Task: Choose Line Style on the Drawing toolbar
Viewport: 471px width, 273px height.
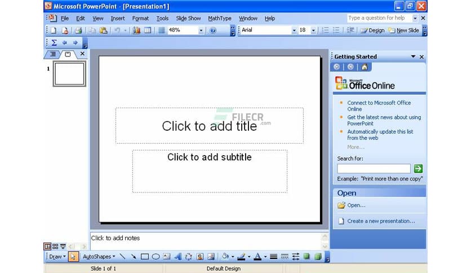Action: [273, 257]
